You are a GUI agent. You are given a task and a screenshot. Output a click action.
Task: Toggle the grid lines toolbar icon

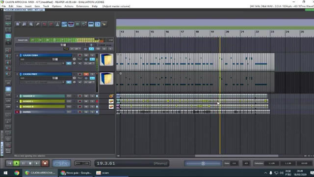click(91, 24)
